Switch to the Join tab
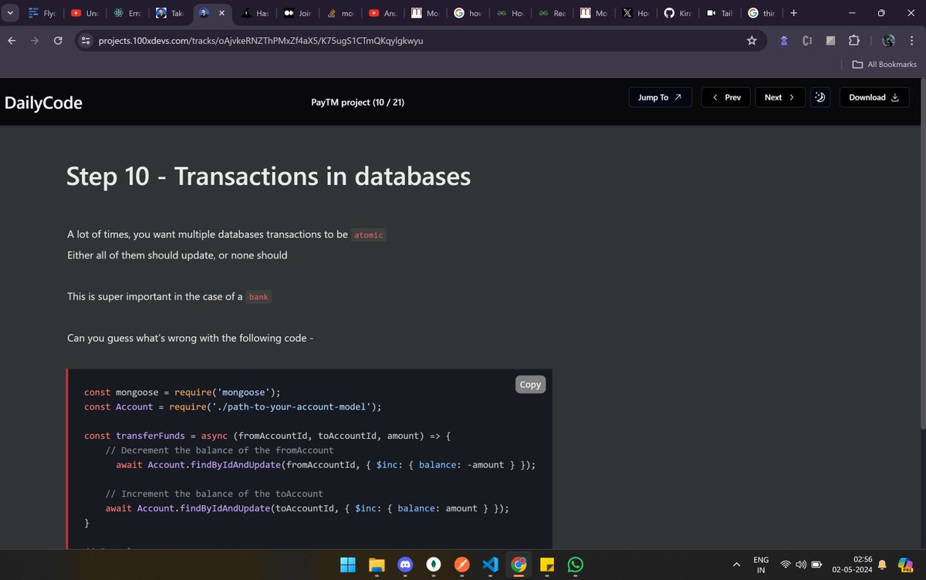The height and width of the screenshot is (580, 926). click(x=298, y=13)
